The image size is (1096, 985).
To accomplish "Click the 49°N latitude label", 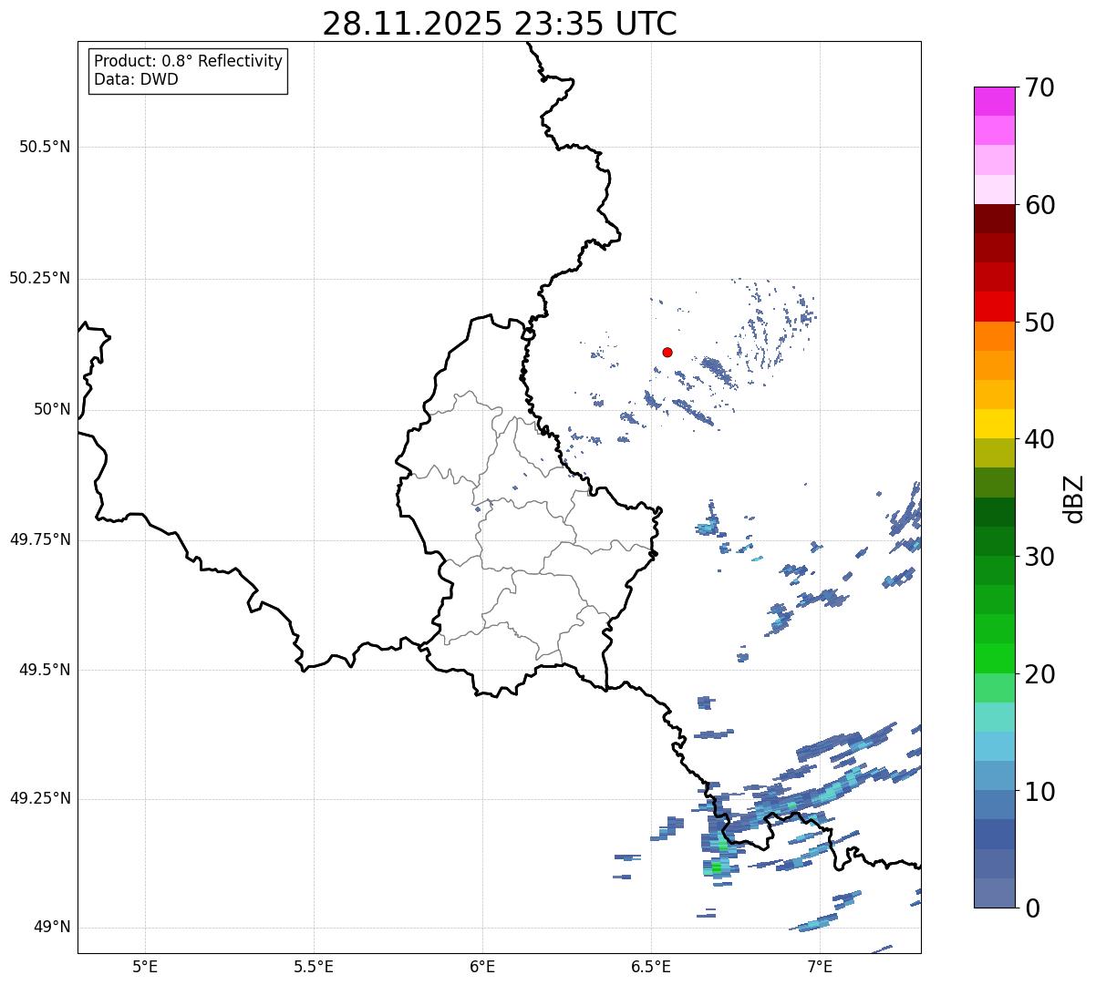I will (52, 928).
